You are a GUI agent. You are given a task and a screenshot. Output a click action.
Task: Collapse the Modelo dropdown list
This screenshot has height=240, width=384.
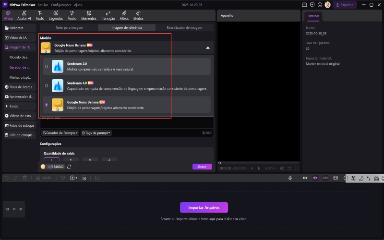point(207,48)
